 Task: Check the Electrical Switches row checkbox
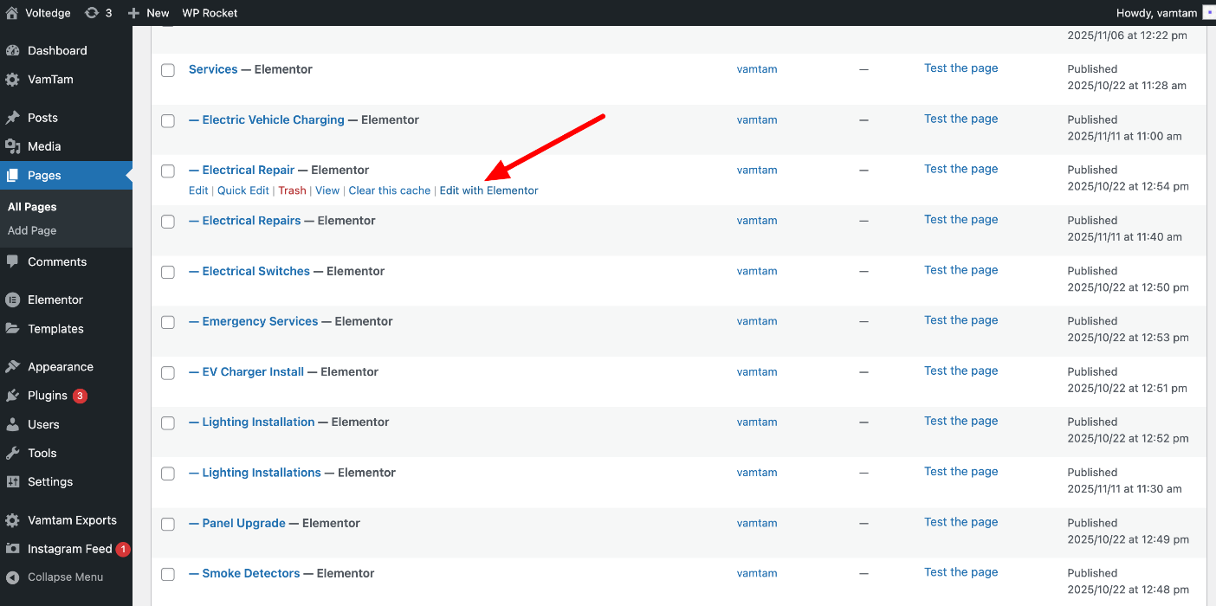click(x=168, y=272)
